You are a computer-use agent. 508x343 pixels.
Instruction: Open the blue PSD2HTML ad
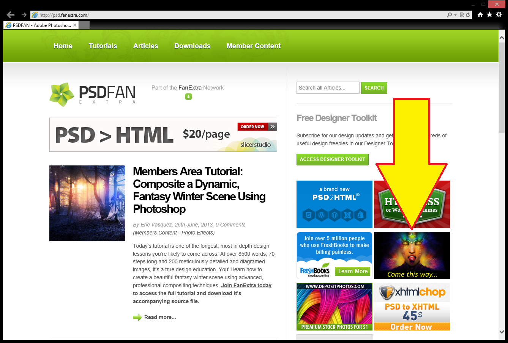pos(334,204)
